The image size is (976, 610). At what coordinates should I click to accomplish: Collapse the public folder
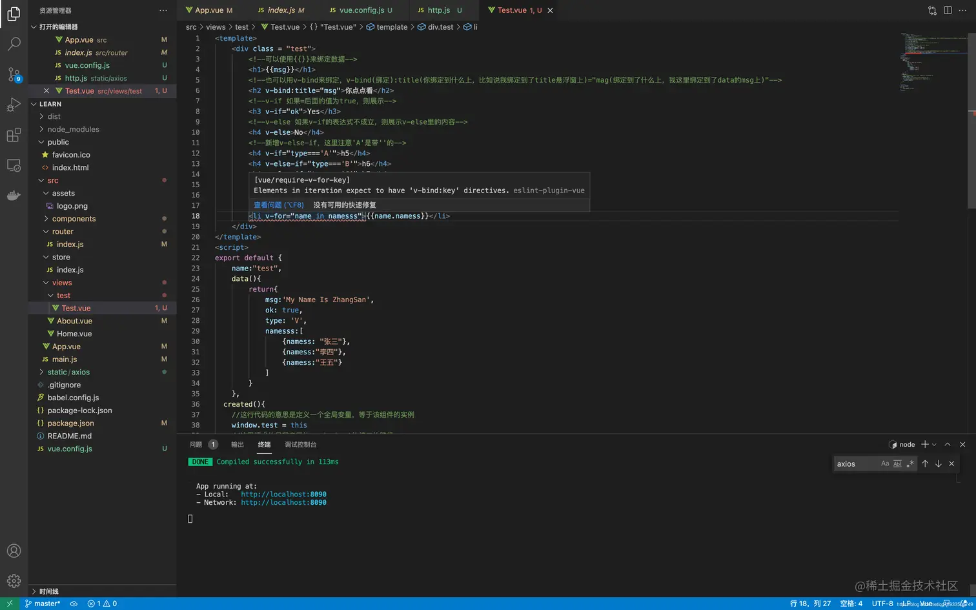103,142
